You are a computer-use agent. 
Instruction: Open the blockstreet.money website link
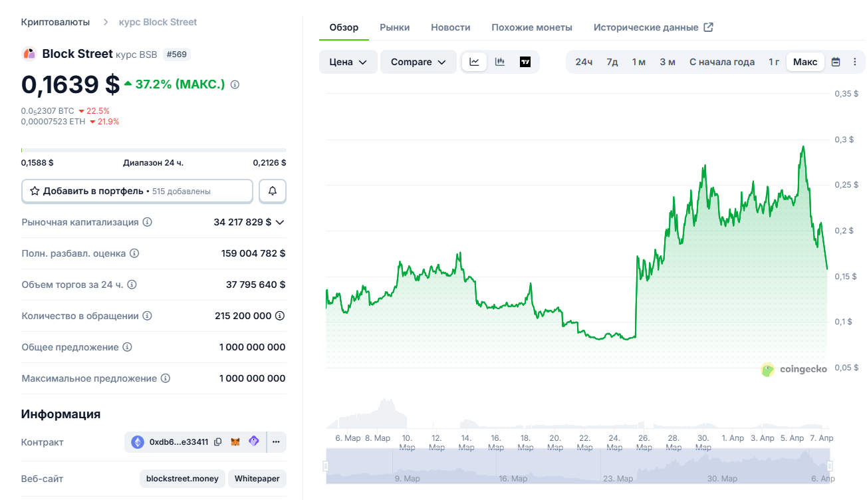coord(182,479)
